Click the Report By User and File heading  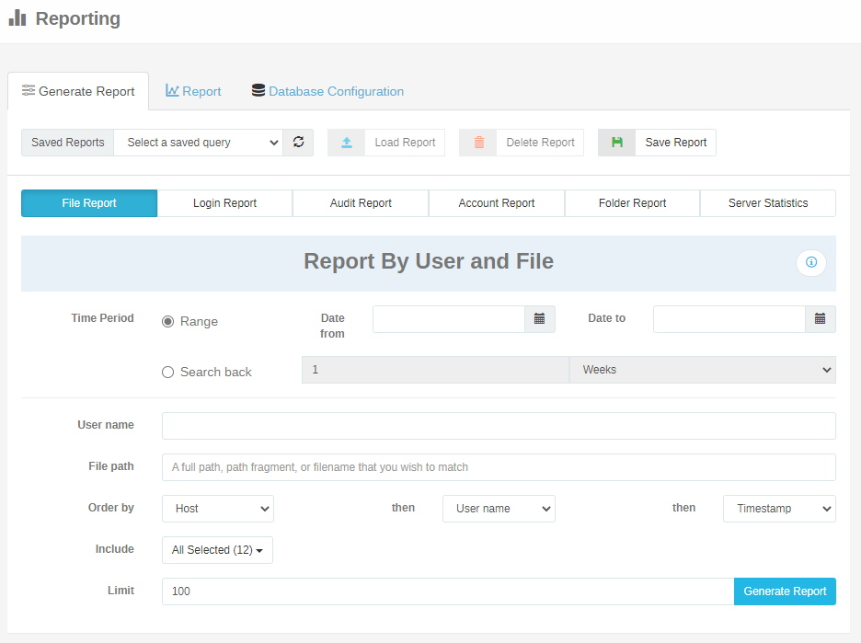pyautogui.click(x=429, y=261)
